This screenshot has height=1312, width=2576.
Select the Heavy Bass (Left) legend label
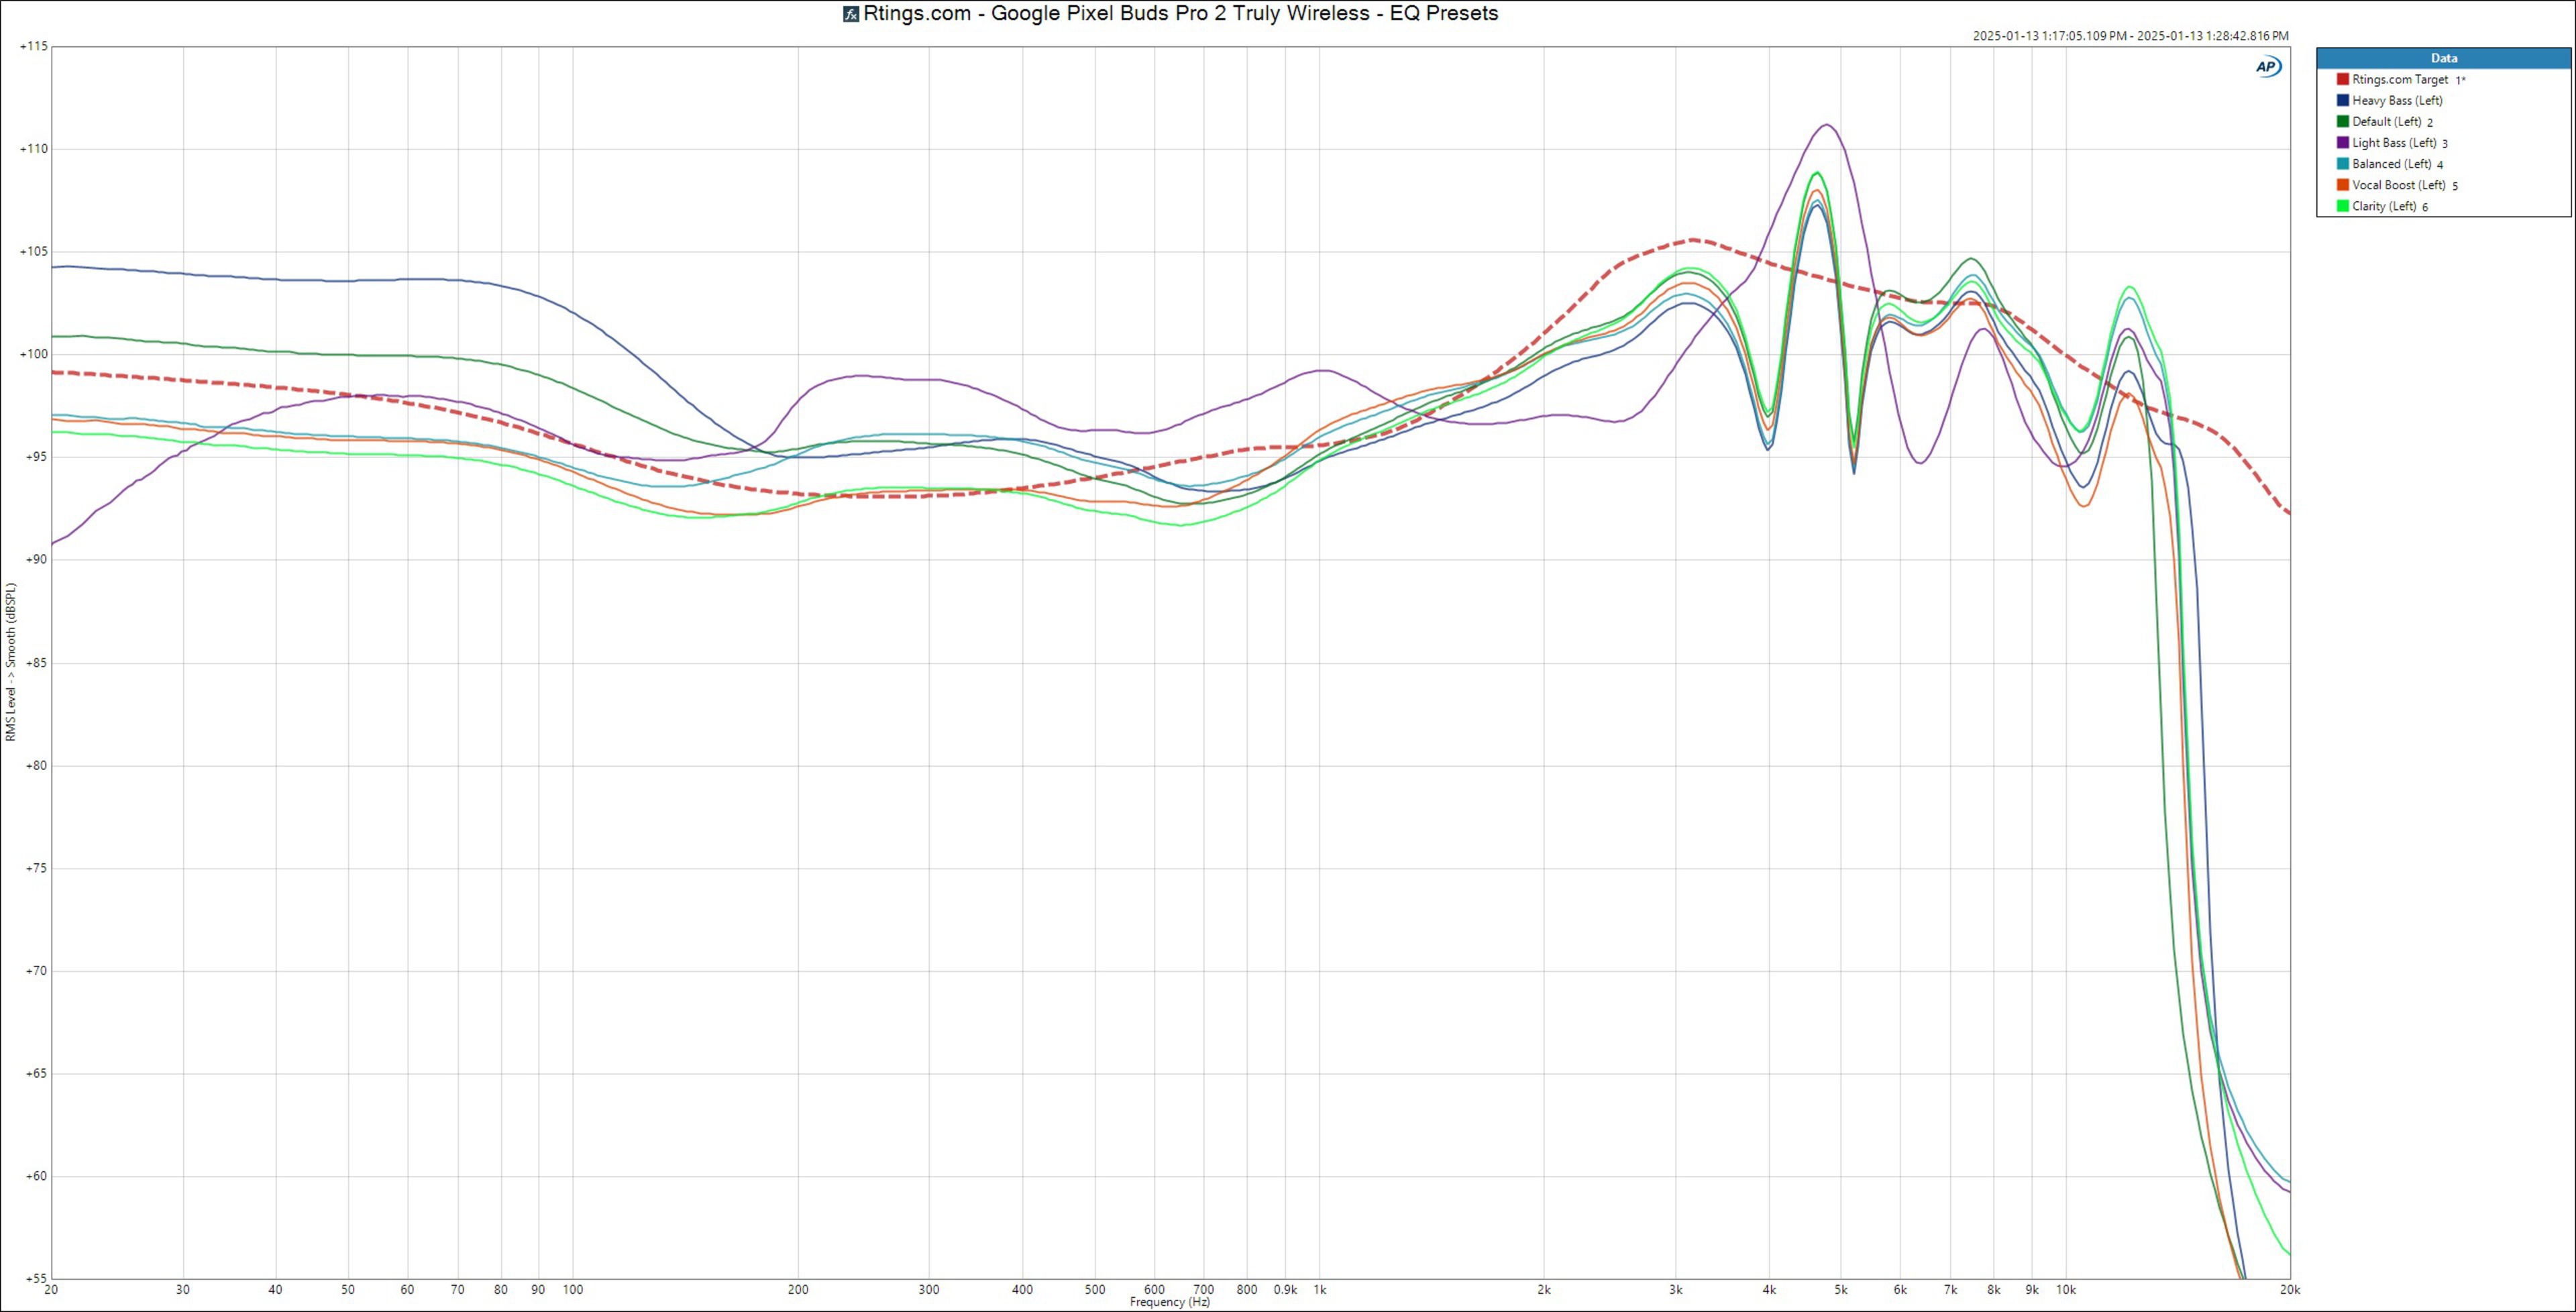[2397, 100]
